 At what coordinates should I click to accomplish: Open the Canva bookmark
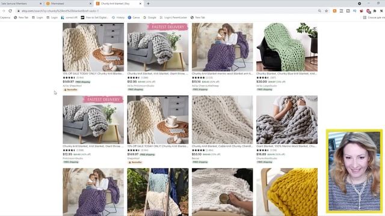pos(134,17)
